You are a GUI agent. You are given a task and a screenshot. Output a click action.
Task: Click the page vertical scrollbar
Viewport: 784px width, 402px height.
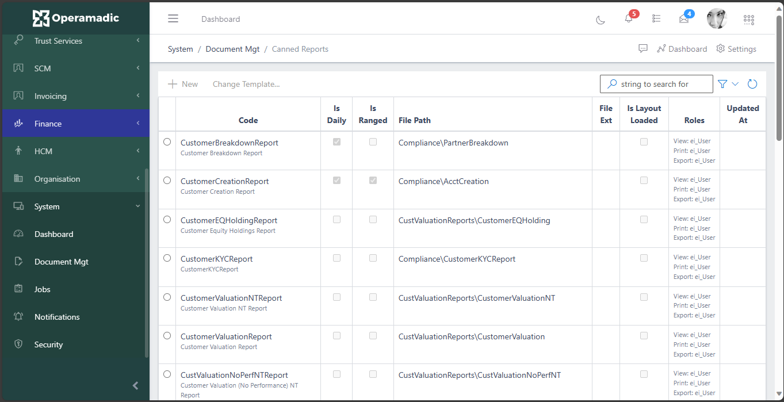coord(779,78)
